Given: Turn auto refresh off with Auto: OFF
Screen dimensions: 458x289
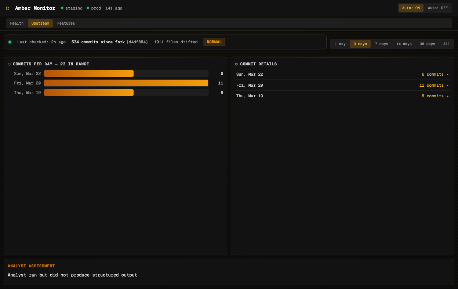Looking at the screenshot, I should pyautogui.click(x=437, y=8).
